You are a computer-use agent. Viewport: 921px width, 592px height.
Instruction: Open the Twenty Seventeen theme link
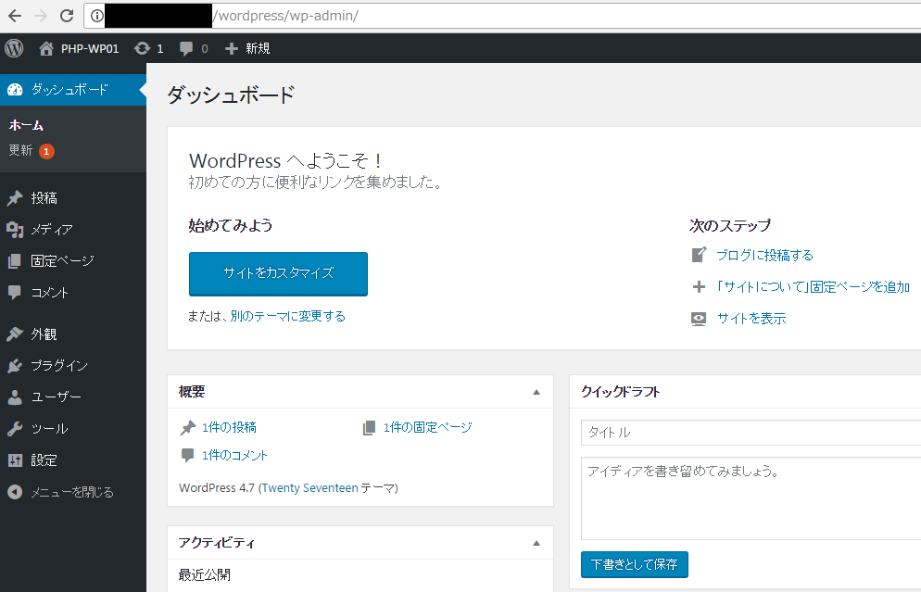click(309, 488)
